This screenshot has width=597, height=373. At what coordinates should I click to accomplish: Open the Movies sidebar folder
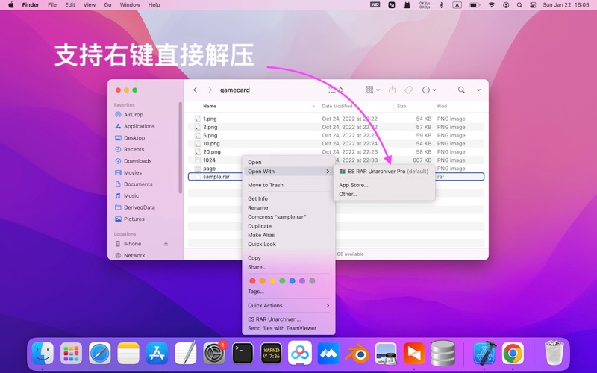click(128, 173)
